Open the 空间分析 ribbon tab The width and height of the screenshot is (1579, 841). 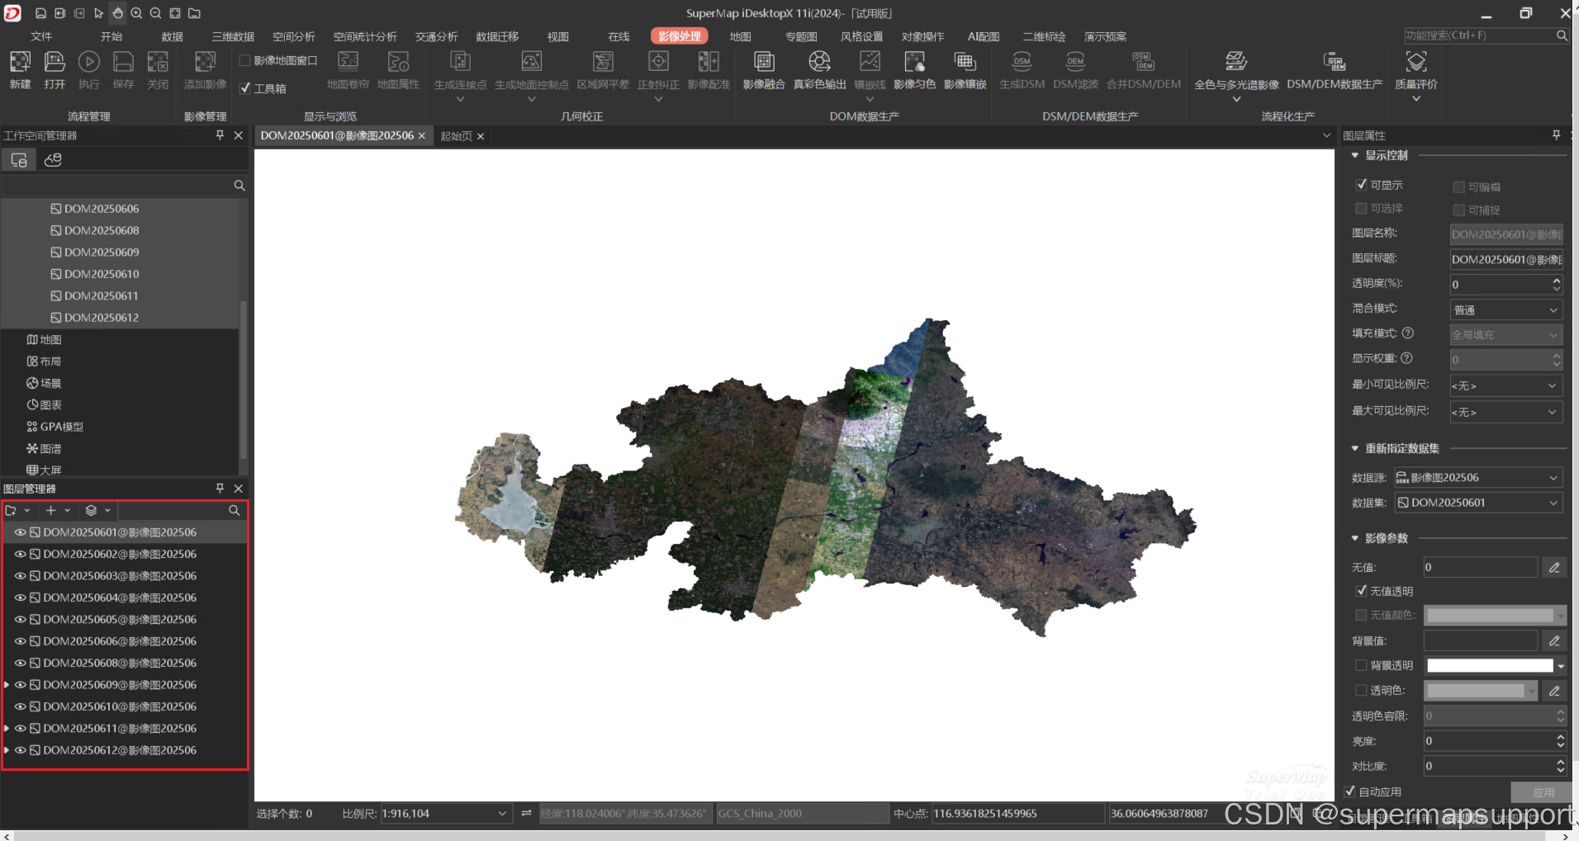click(294, 36)
